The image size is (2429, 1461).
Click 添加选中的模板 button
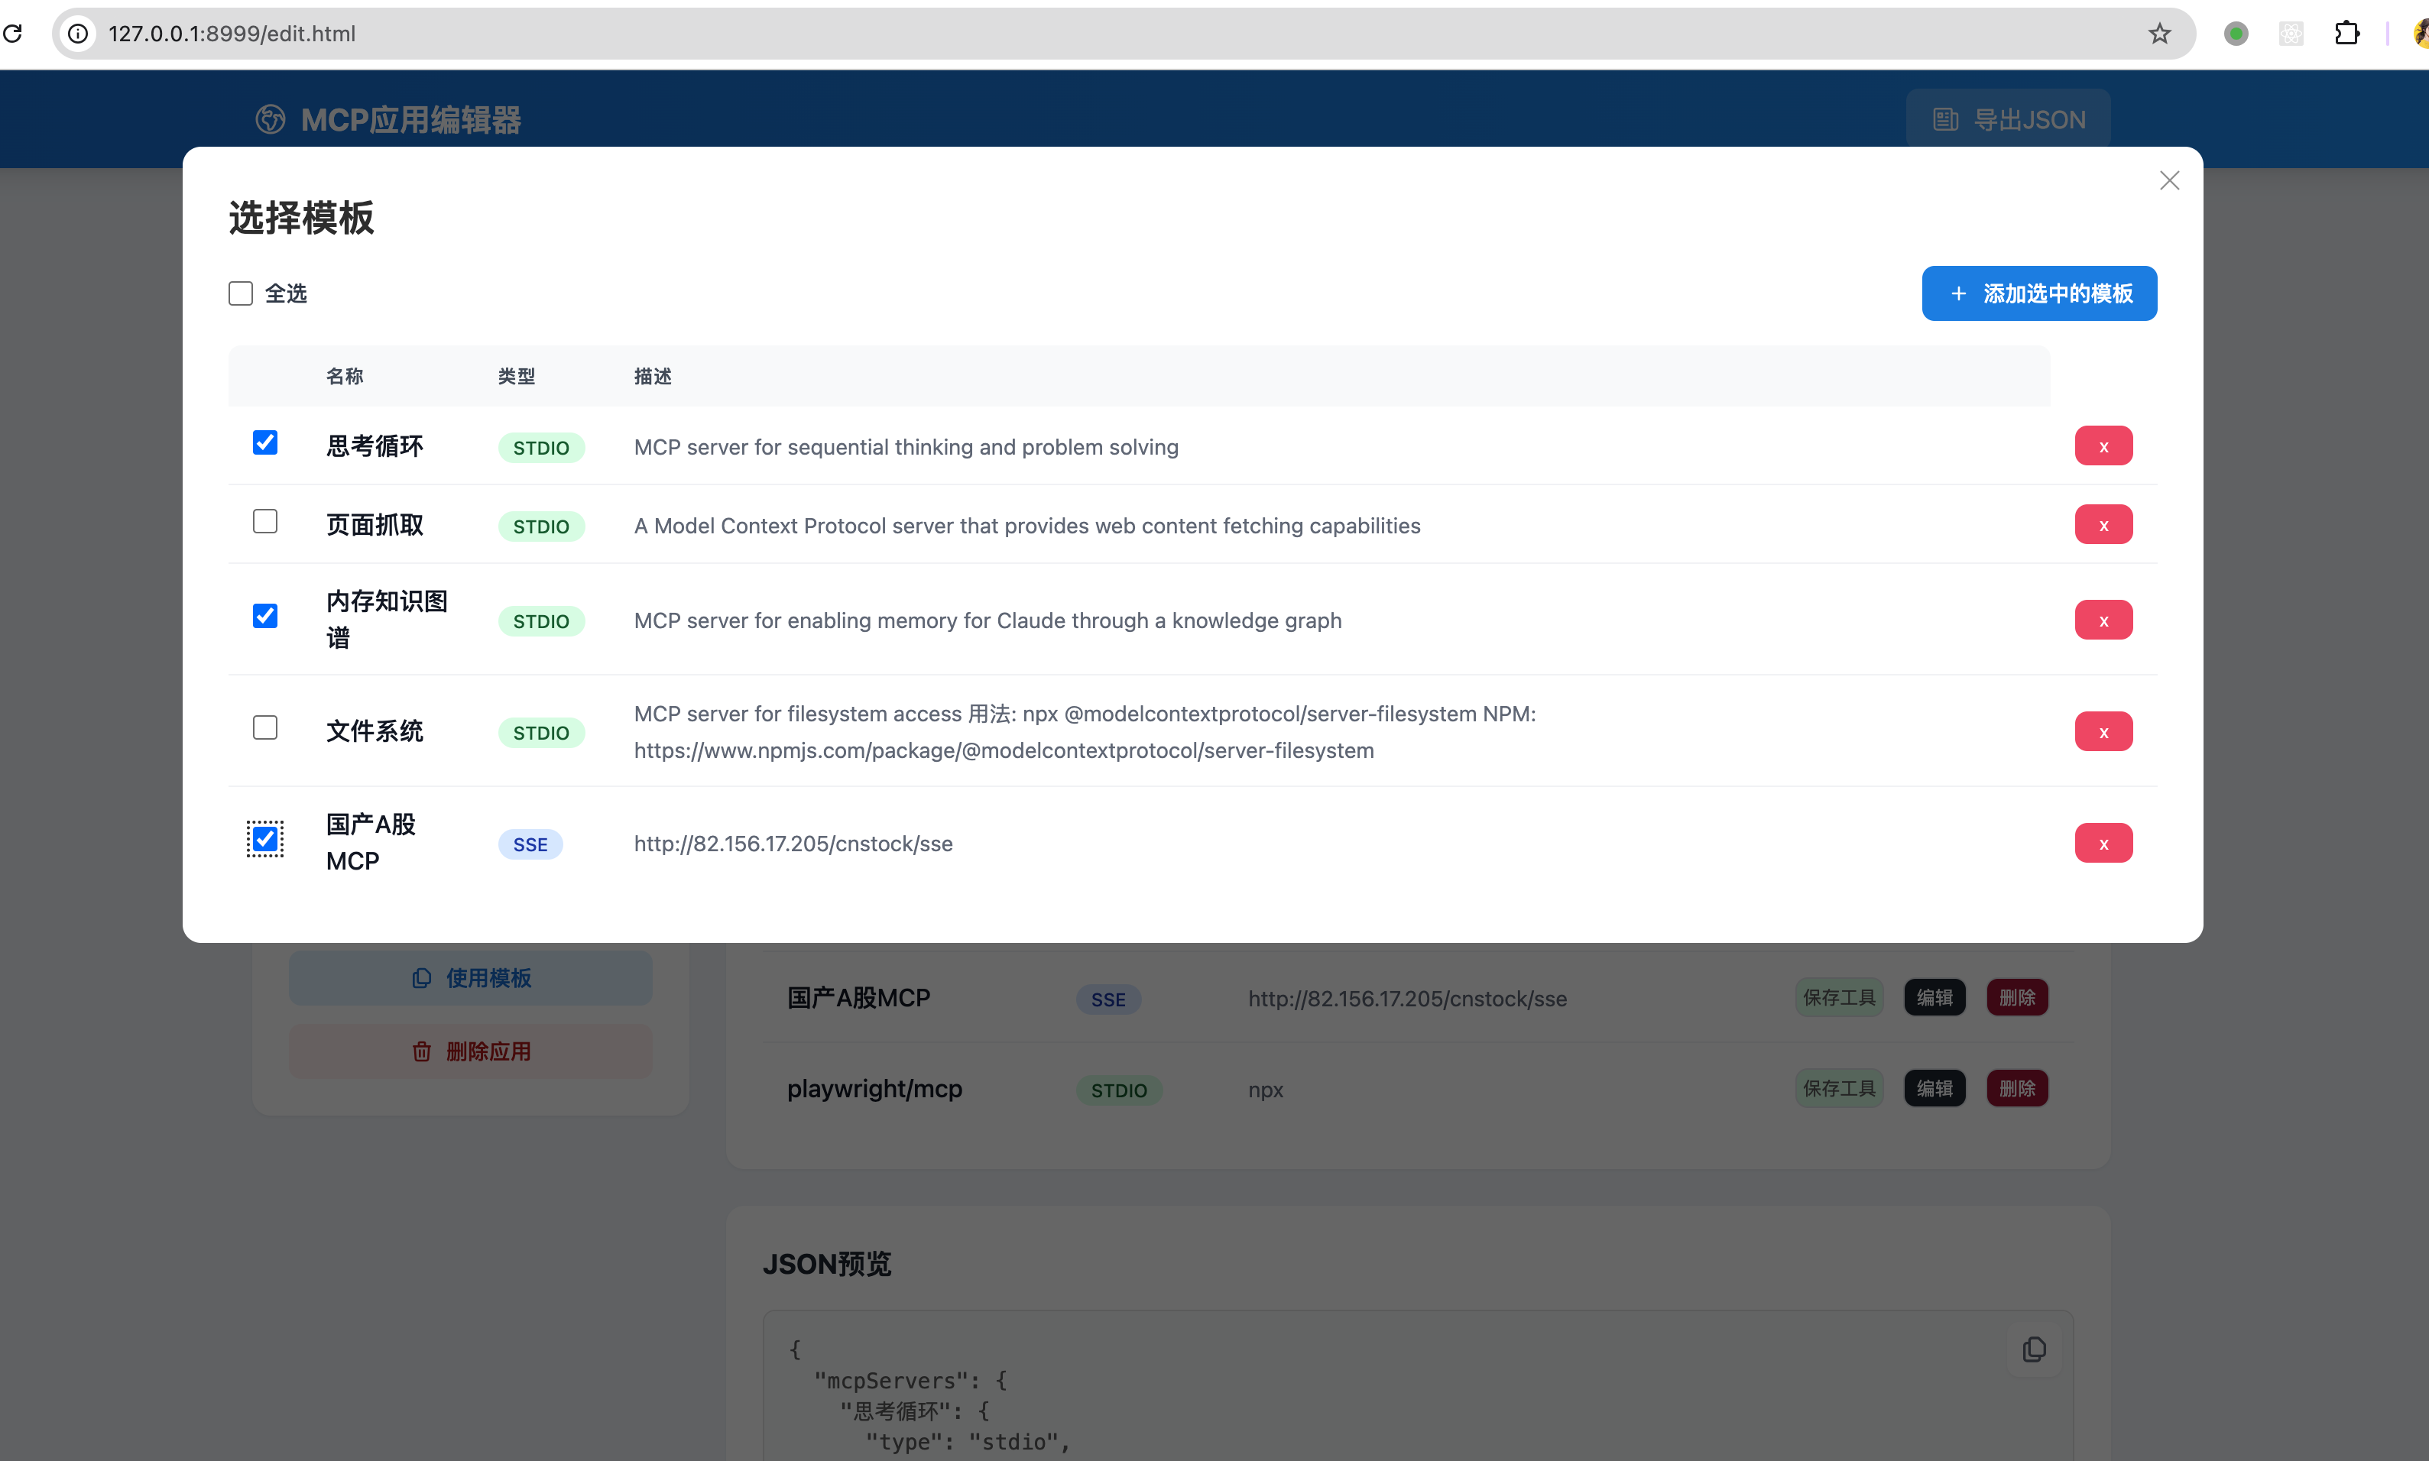2038,293
